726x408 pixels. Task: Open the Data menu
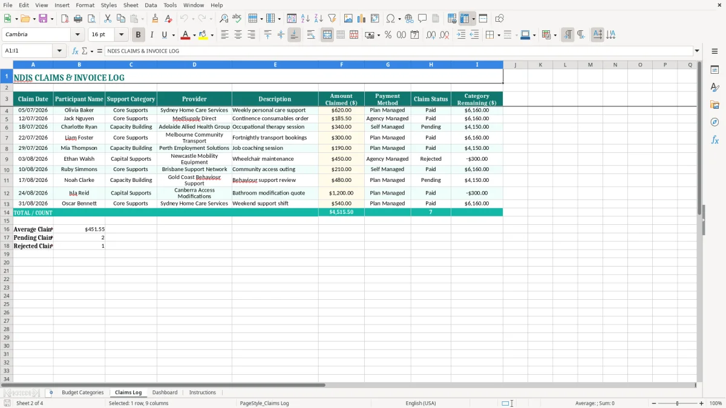[151, 5]
